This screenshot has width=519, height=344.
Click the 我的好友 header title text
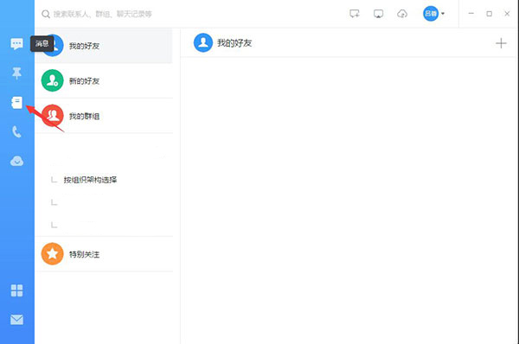(x=234, y=43)
